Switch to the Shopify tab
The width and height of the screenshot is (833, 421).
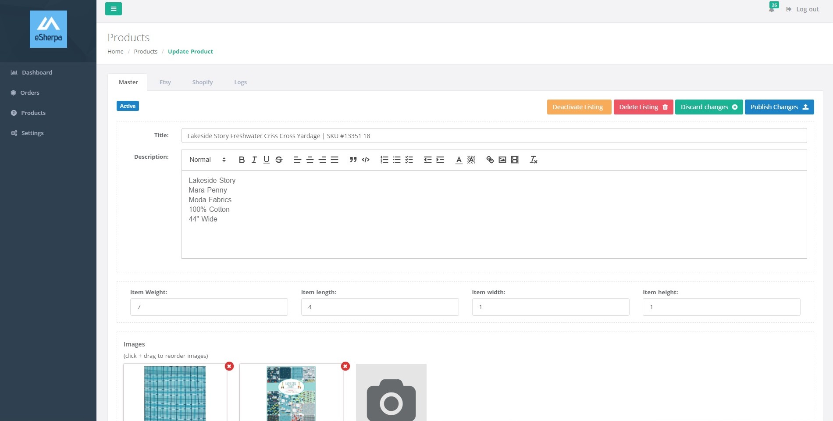(x=203, y=82)
